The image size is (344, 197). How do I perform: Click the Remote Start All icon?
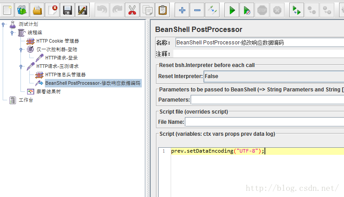click(x=296, y=9)
